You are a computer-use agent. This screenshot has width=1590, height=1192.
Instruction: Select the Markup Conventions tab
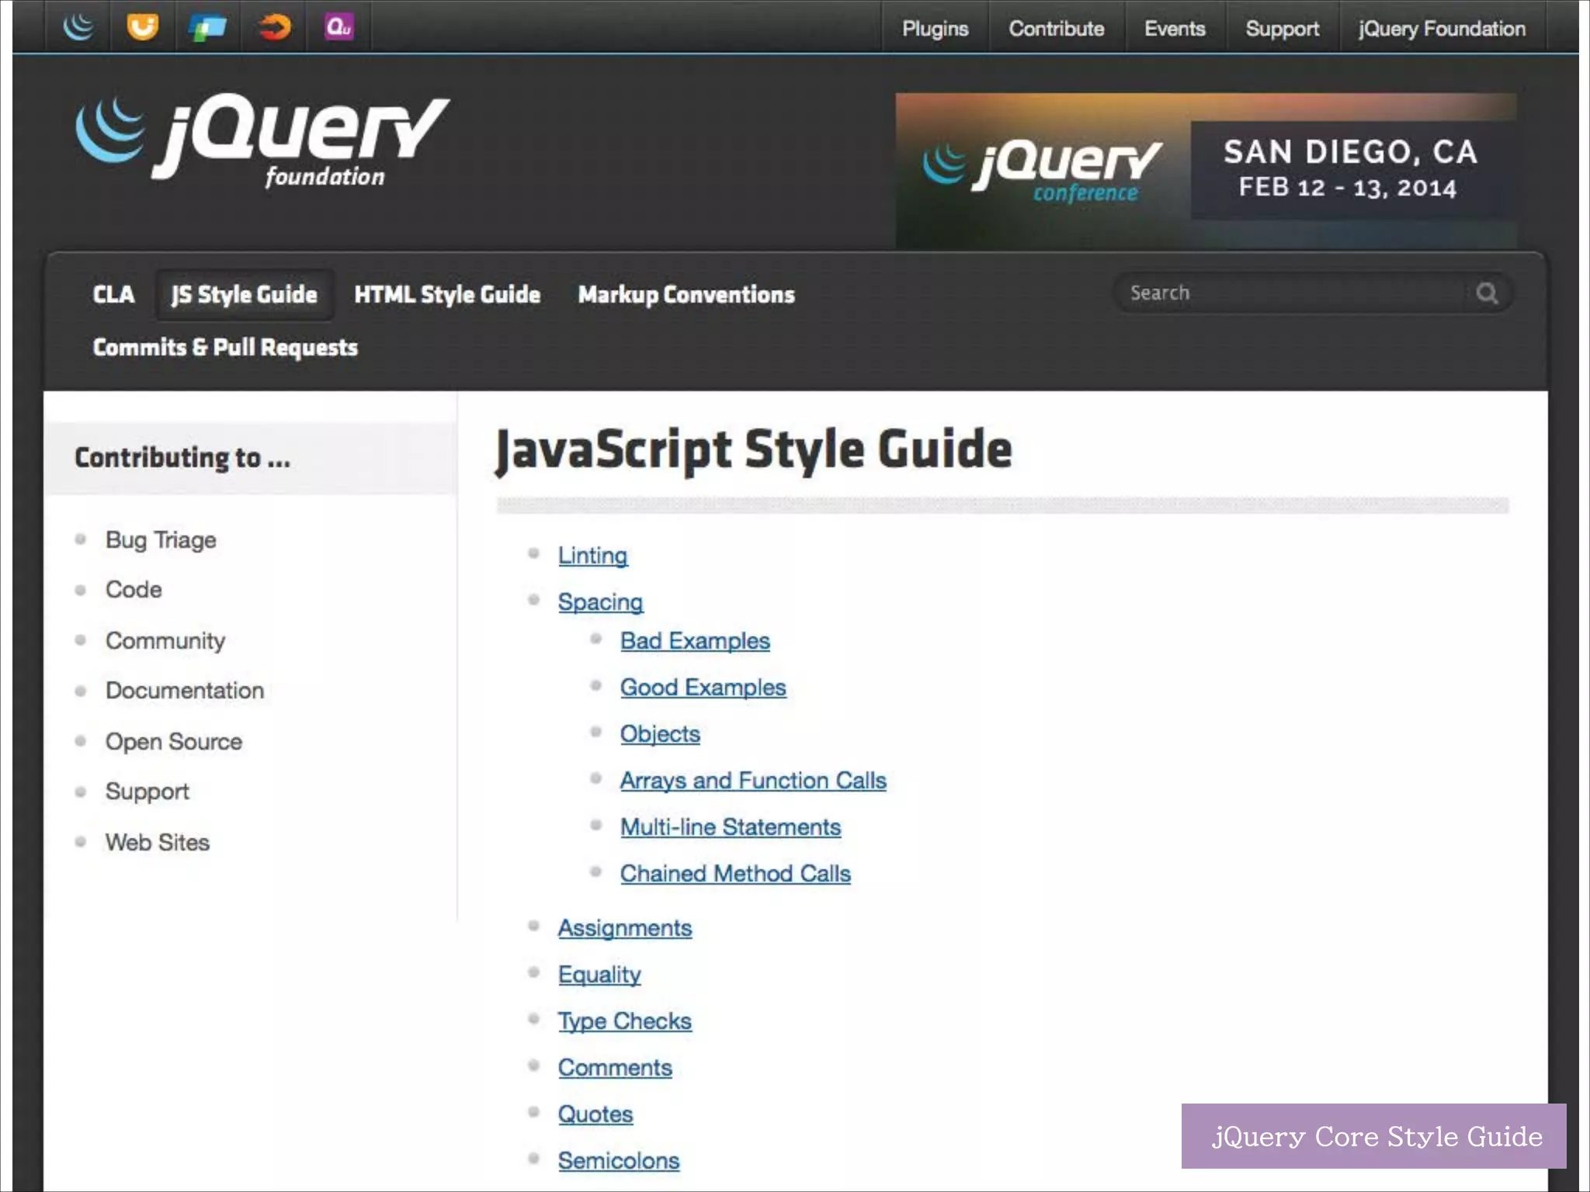[686, 295]
